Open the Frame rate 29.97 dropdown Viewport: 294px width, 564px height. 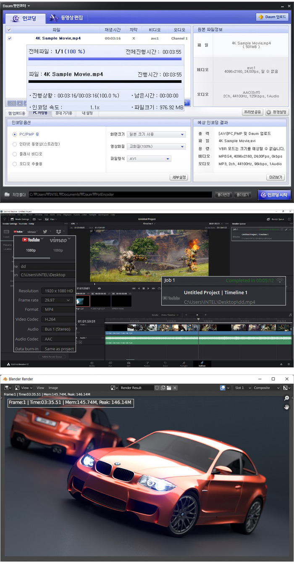(x=57, y=300)
